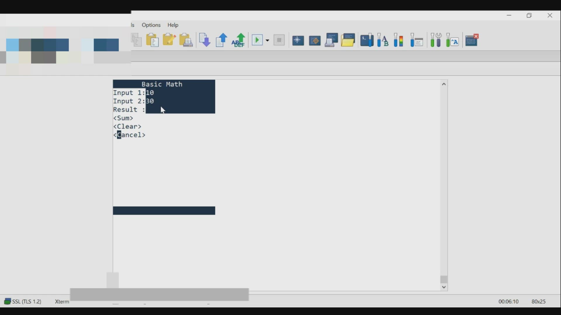Select the <Sum> button in terminal
The image size is (561, 315).
(123, 118)
